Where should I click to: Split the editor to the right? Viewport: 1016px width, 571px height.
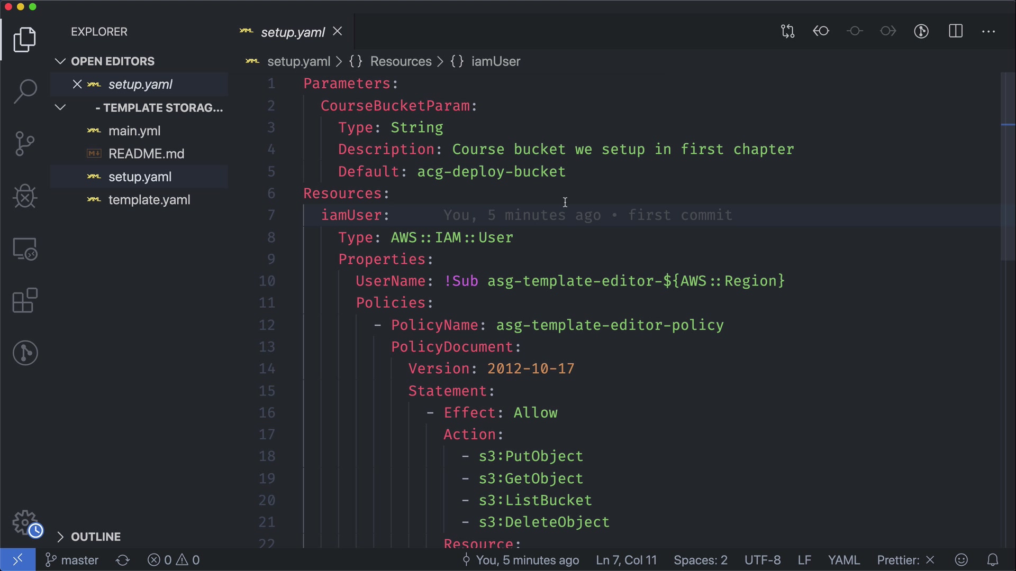[x=956, y=31]
